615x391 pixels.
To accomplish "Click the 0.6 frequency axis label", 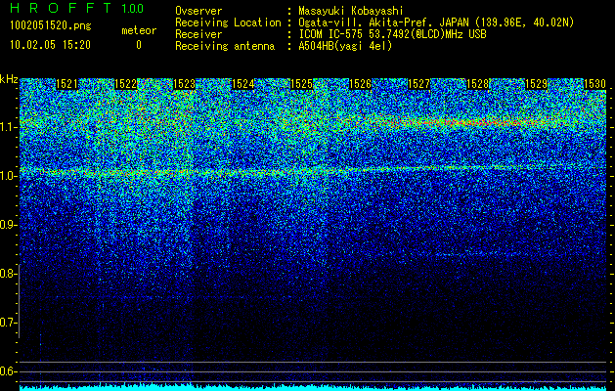I will point(8,371).
